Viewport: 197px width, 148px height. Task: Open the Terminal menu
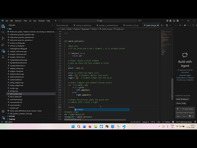tap(41, 21)
